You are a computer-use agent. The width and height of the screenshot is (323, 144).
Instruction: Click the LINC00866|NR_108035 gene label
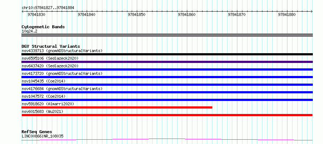(42, 136)
